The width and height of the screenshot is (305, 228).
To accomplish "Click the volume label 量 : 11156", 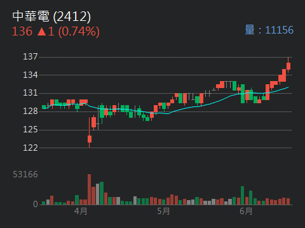I will click(x=269, y=30).
